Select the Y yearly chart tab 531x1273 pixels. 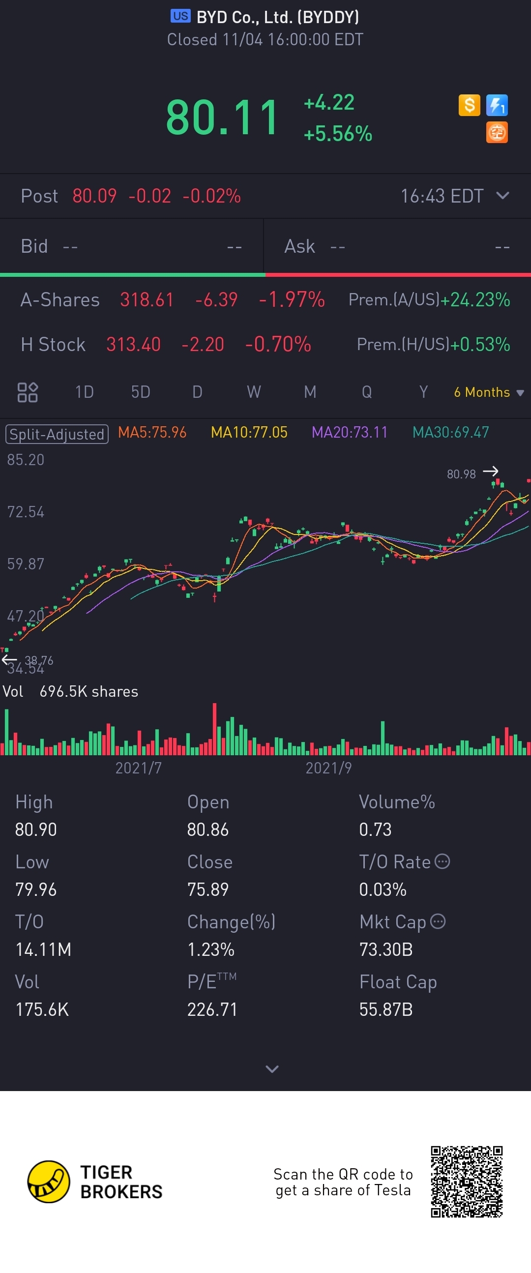tap(423, 392)
